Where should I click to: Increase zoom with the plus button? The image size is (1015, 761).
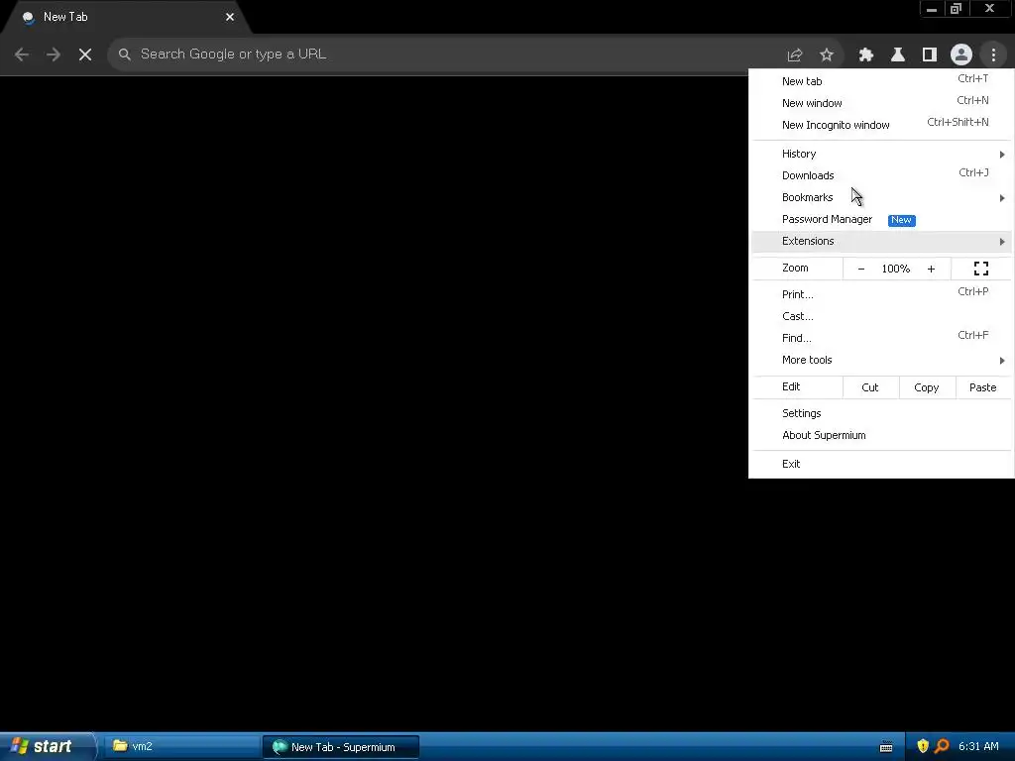point(931,269)
